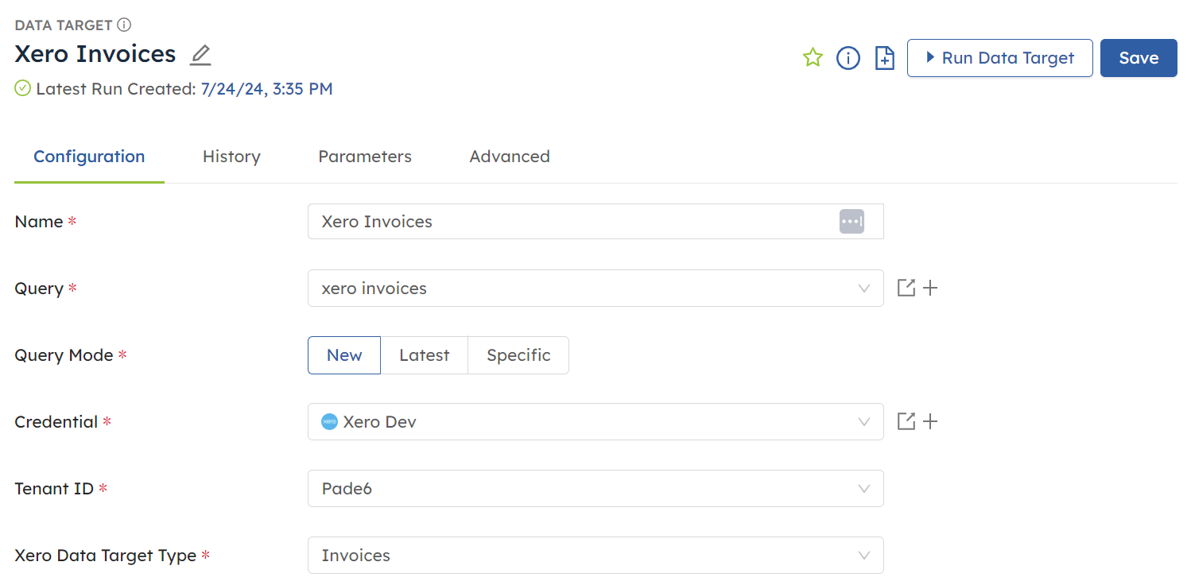Add a new credential with the plus icon
1191x585 pixels.
930,421
